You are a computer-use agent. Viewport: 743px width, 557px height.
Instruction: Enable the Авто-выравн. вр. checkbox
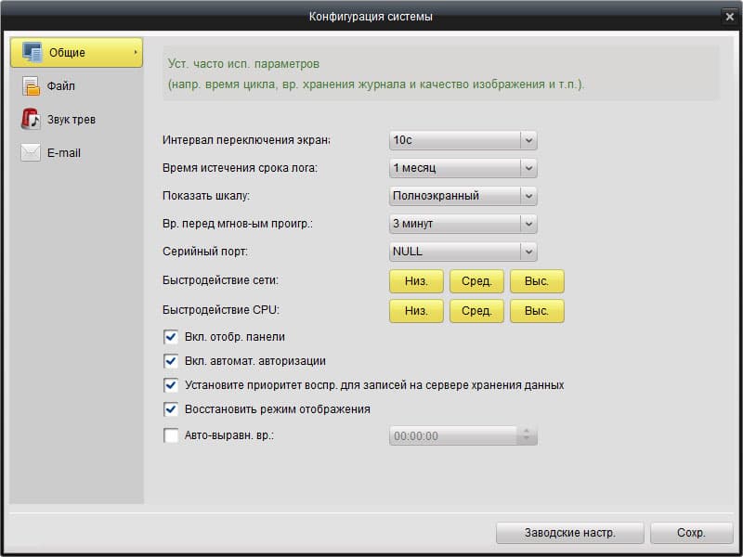(x=171, y=435)
